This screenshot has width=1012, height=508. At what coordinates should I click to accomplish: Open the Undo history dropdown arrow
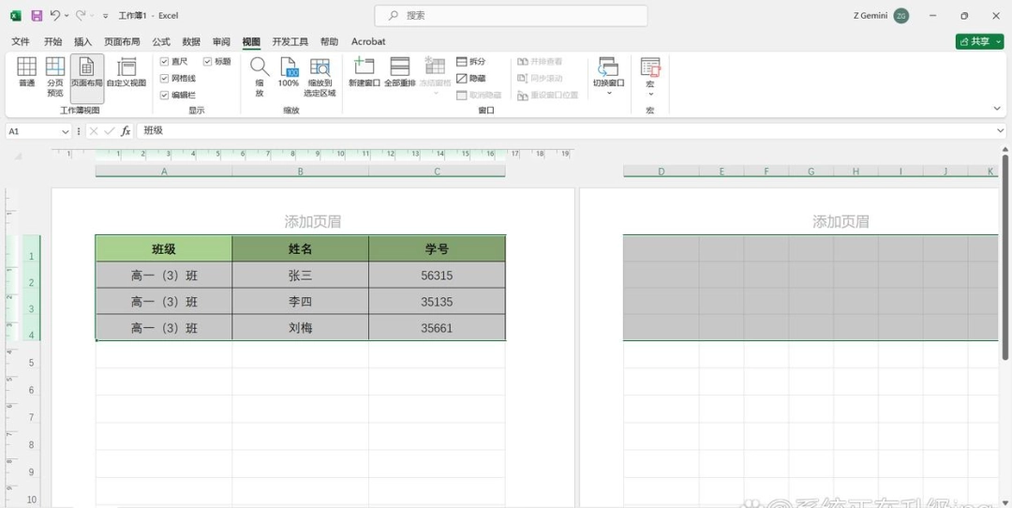click(67, 16)
